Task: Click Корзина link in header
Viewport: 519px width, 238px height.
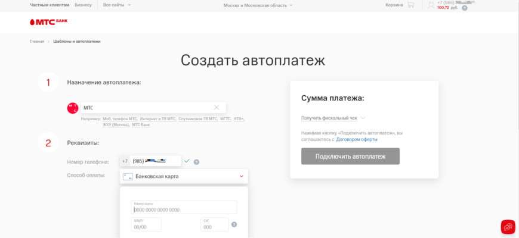Action: coord(394,5)
